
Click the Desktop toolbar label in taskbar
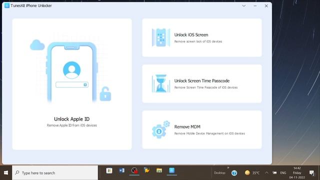tap(219, 173)
